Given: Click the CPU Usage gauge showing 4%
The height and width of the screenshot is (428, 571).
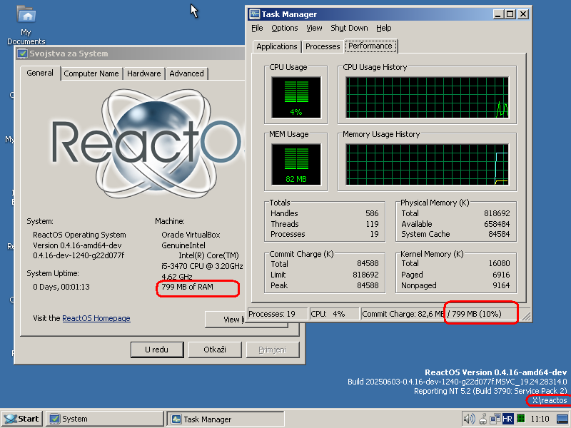Looking at the screenshot, I should (296, 97).
